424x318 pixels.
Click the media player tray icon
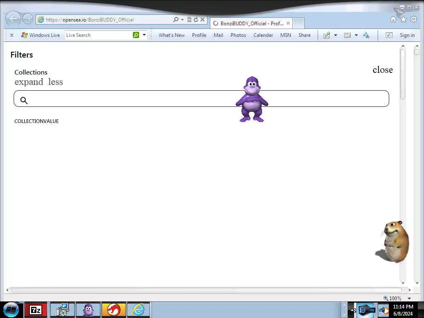pyautogui.click(x=383, y=310)
